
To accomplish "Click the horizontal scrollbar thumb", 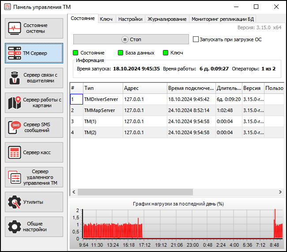I will pyautogui.click(x=135, y=192).
